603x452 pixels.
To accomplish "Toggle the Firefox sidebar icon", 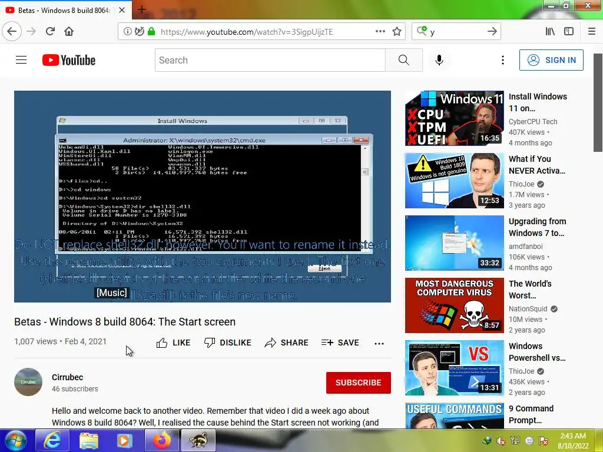I will pyautogui.click(x=569, y=32).
